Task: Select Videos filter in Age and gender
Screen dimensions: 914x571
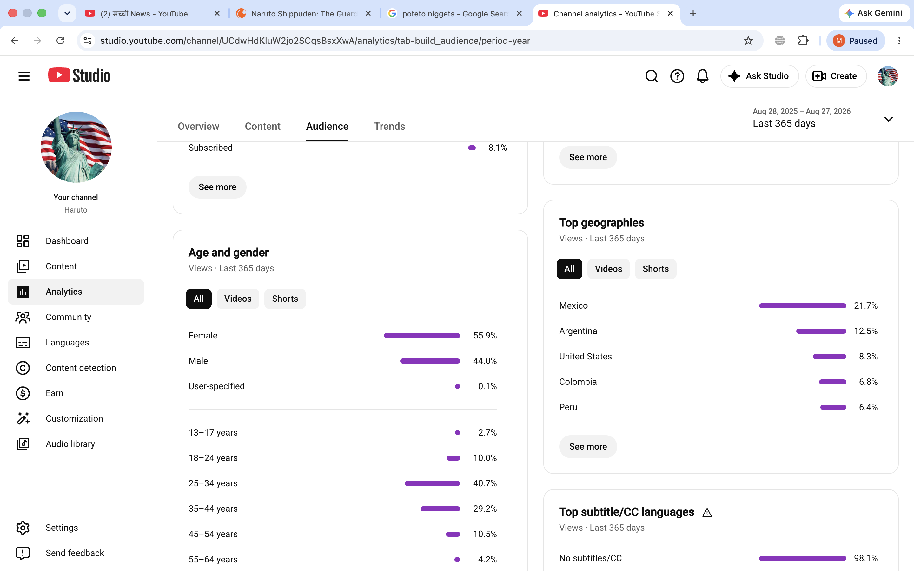Action: pyautogui.click(x=238, y=299)
